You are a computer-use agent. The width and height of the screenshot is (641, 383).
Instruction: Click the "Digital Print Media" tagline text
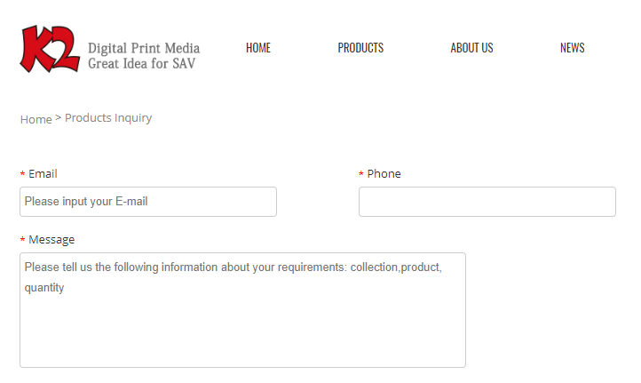(x=144, y=48)
